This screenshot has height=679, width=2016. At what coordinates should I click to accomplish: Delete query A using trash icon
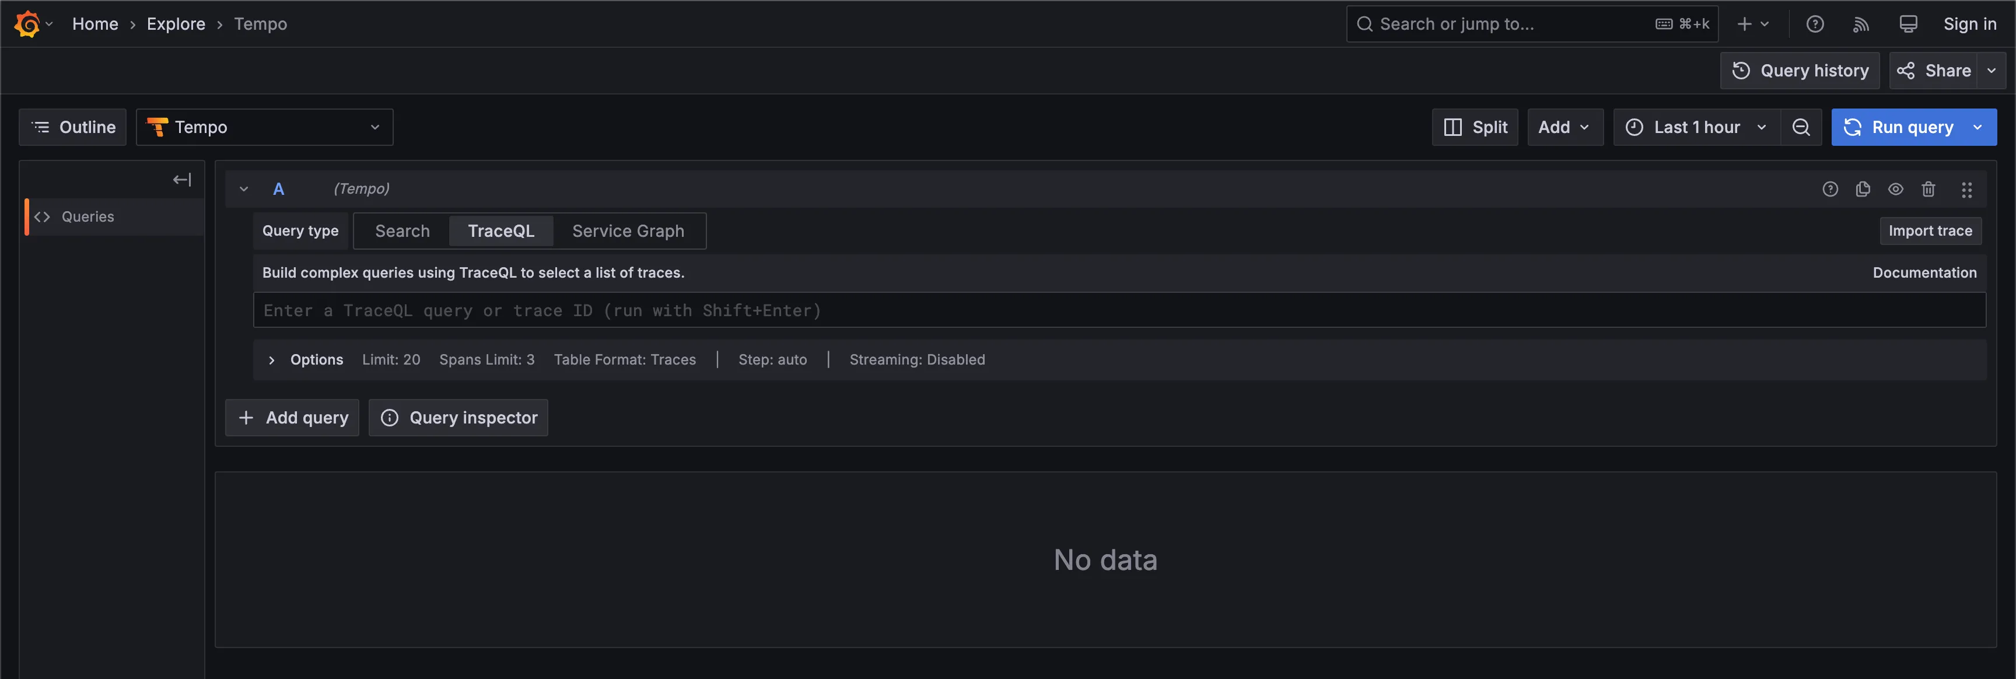click(x=1929, y=188)
